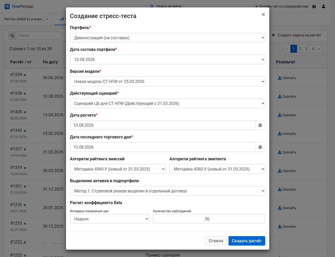This screenshot has height=257, width=335.
Task: Open the user profile icon
Action: (324, 6)
